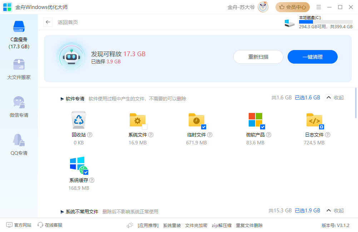Click the 回收站 recycle bin icon
Viewport: 358px width, 232px height.
tap(79, 120)
